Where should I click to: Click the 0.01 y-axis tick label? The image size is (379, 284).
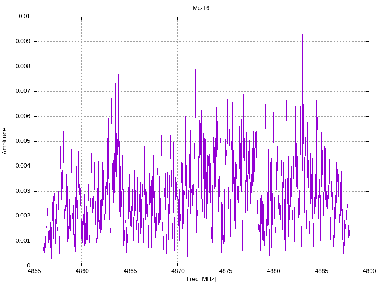point(25,16)
